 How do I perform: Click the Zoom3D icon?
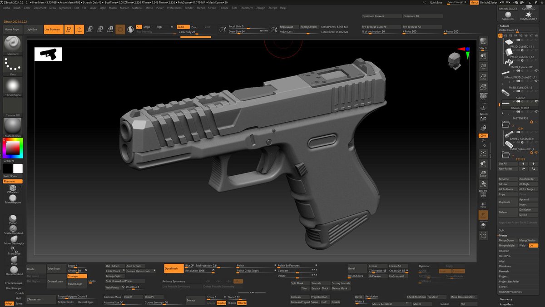click(x=483, y=173)
